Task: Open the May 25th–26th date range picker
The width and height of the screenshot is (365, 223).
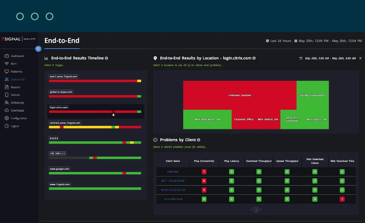Action: [328, 41]
